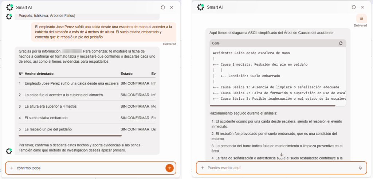373x179 pixels.
Task: Click SIN CONFIRMAR status in row 5
Action: 135,129
